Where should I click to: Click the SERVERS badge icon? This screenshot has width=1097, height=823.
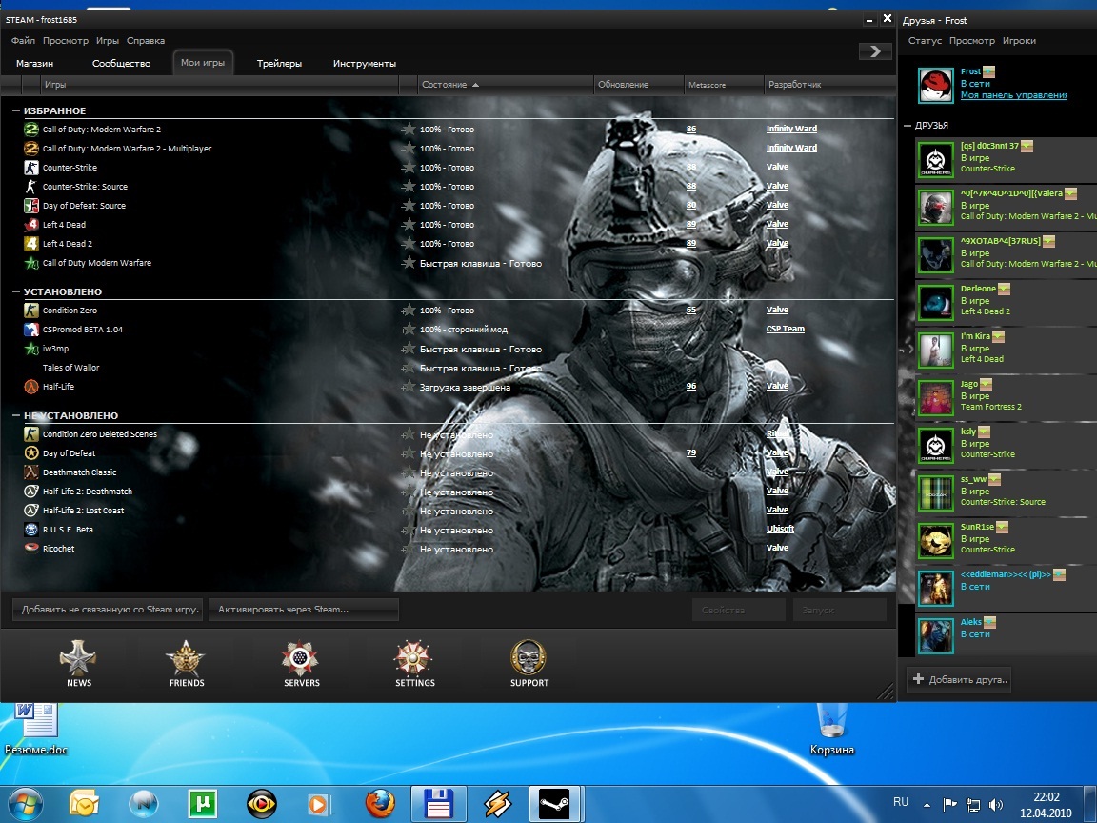(x=301, y=659)
